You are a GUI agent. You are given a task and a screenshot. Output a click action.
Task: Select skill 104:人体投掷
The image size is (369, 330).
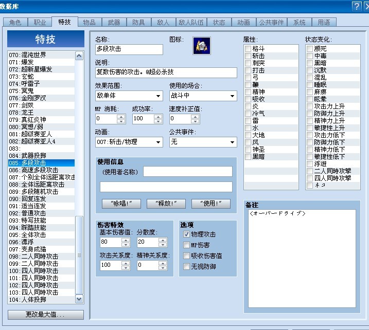(x=41, y=300)
